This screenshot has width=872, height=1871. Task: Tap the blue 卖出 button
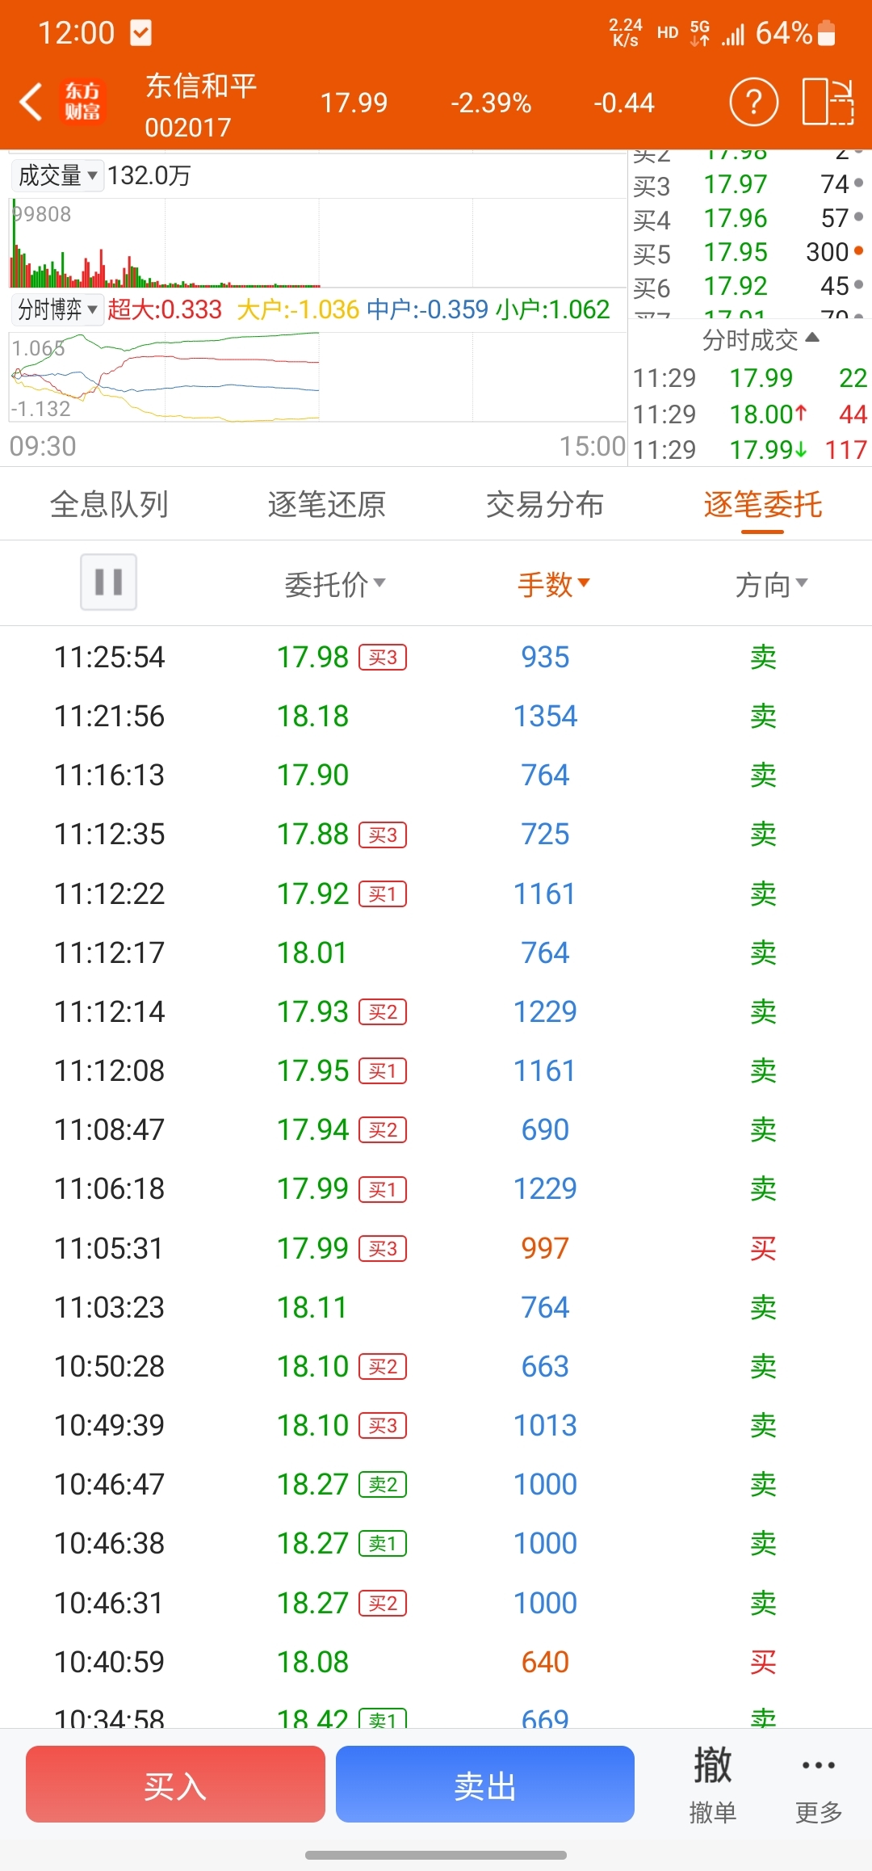coord(485,1784)
